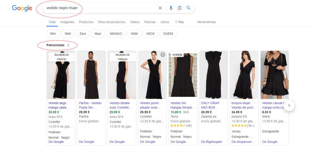Click the Shein ruffle dress thumbnail
Viewport: 311px width, 149px height.
pyautogui.click(x=275, y=75)
